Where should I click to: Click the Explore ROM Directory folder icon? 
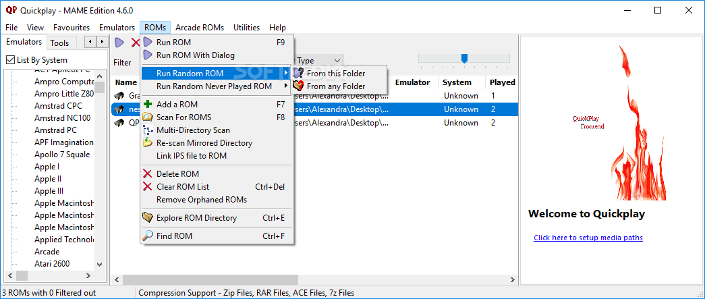(148, 217)
